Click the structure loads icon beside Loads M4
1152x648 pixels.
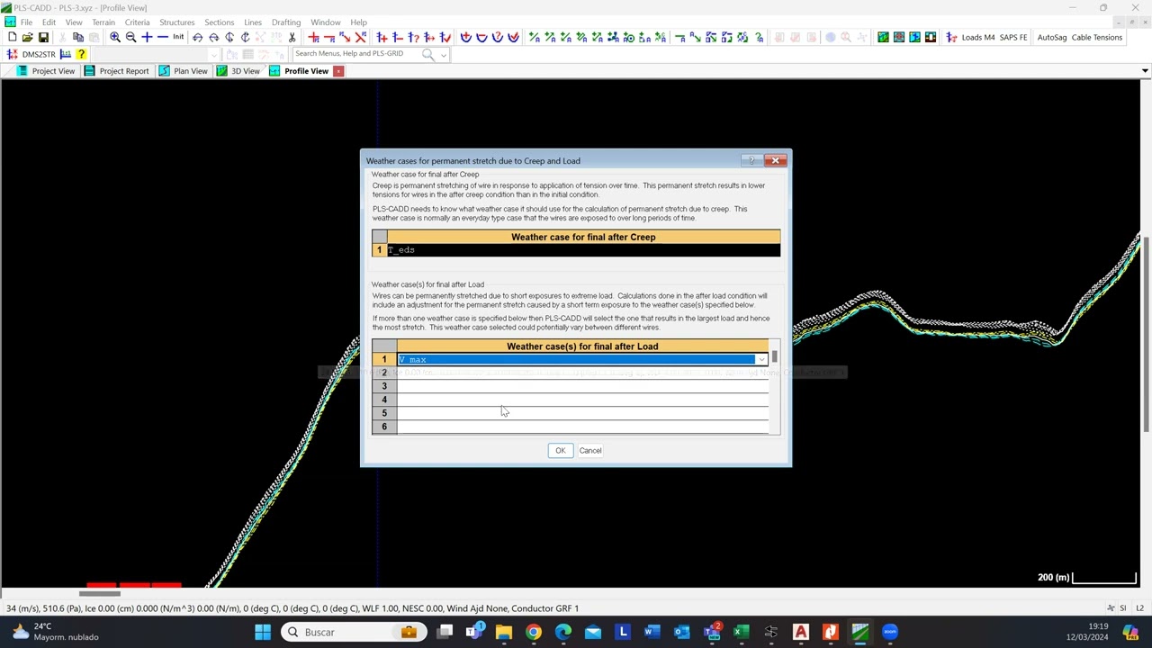(x=951, y=37)
